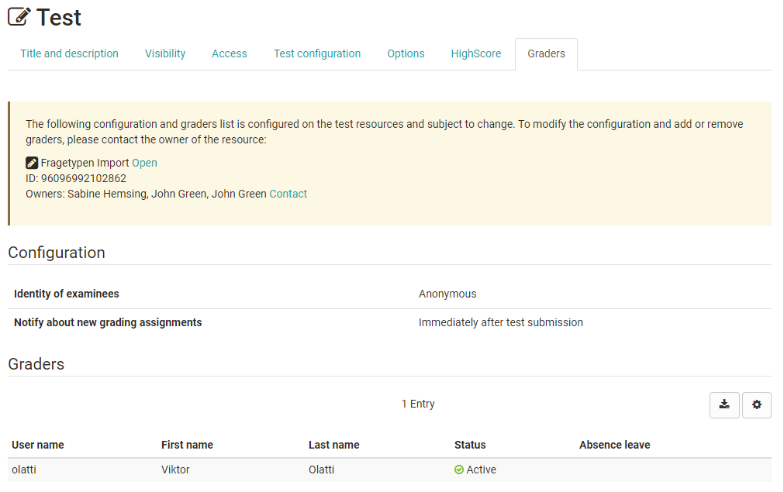Select the Access tab
Image resolution: width=784 pixels, height=492 pixels.
(x=230, y=53)
